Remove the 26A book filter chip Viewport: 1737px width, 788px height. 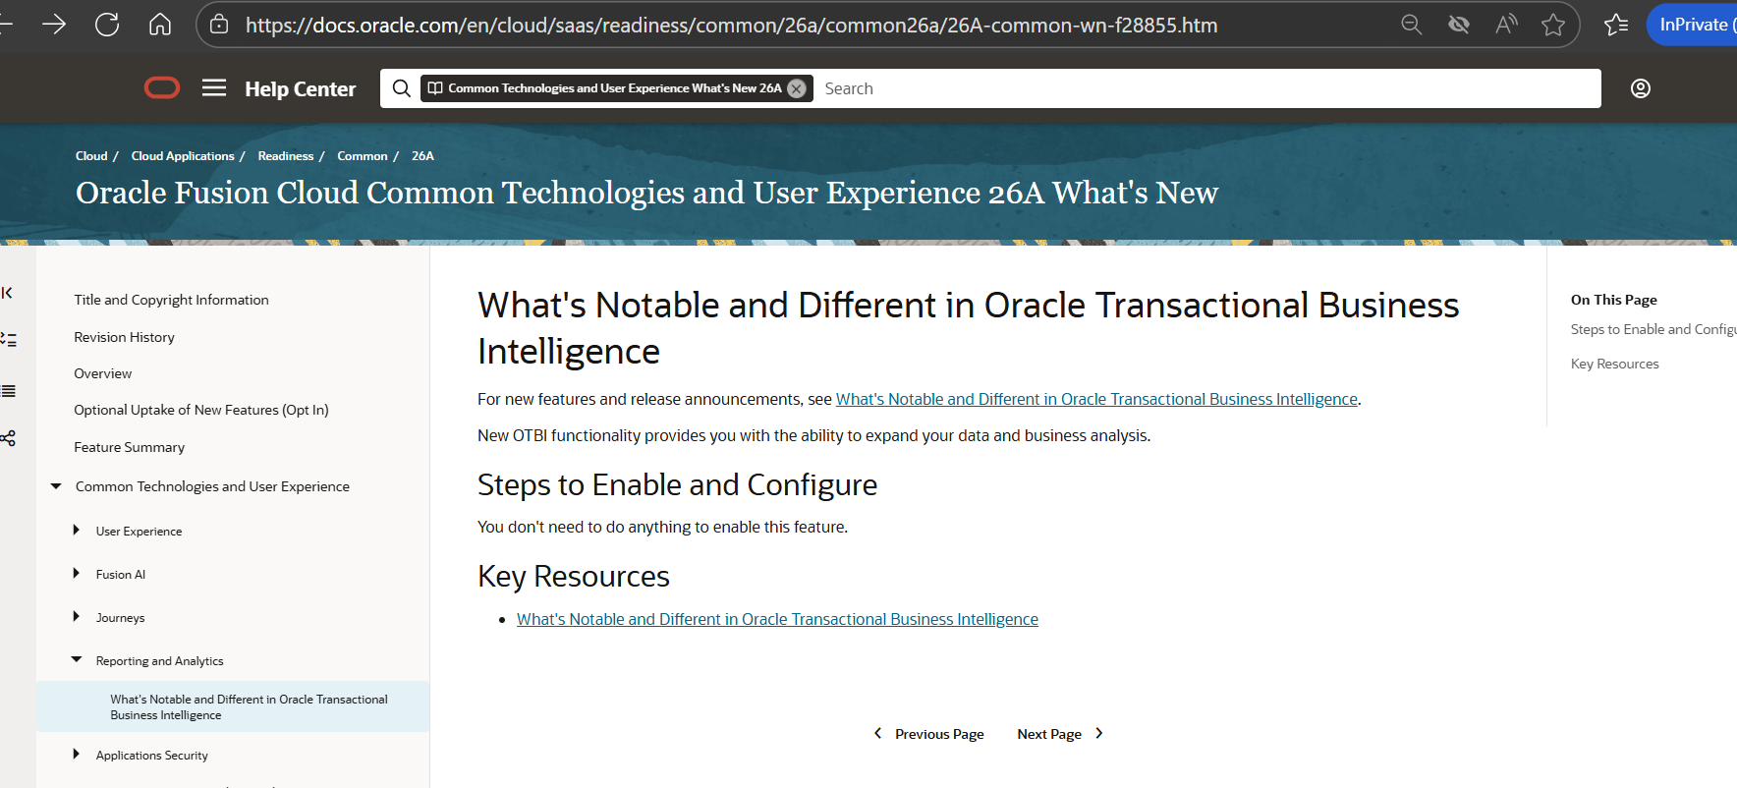pos(797,88)
